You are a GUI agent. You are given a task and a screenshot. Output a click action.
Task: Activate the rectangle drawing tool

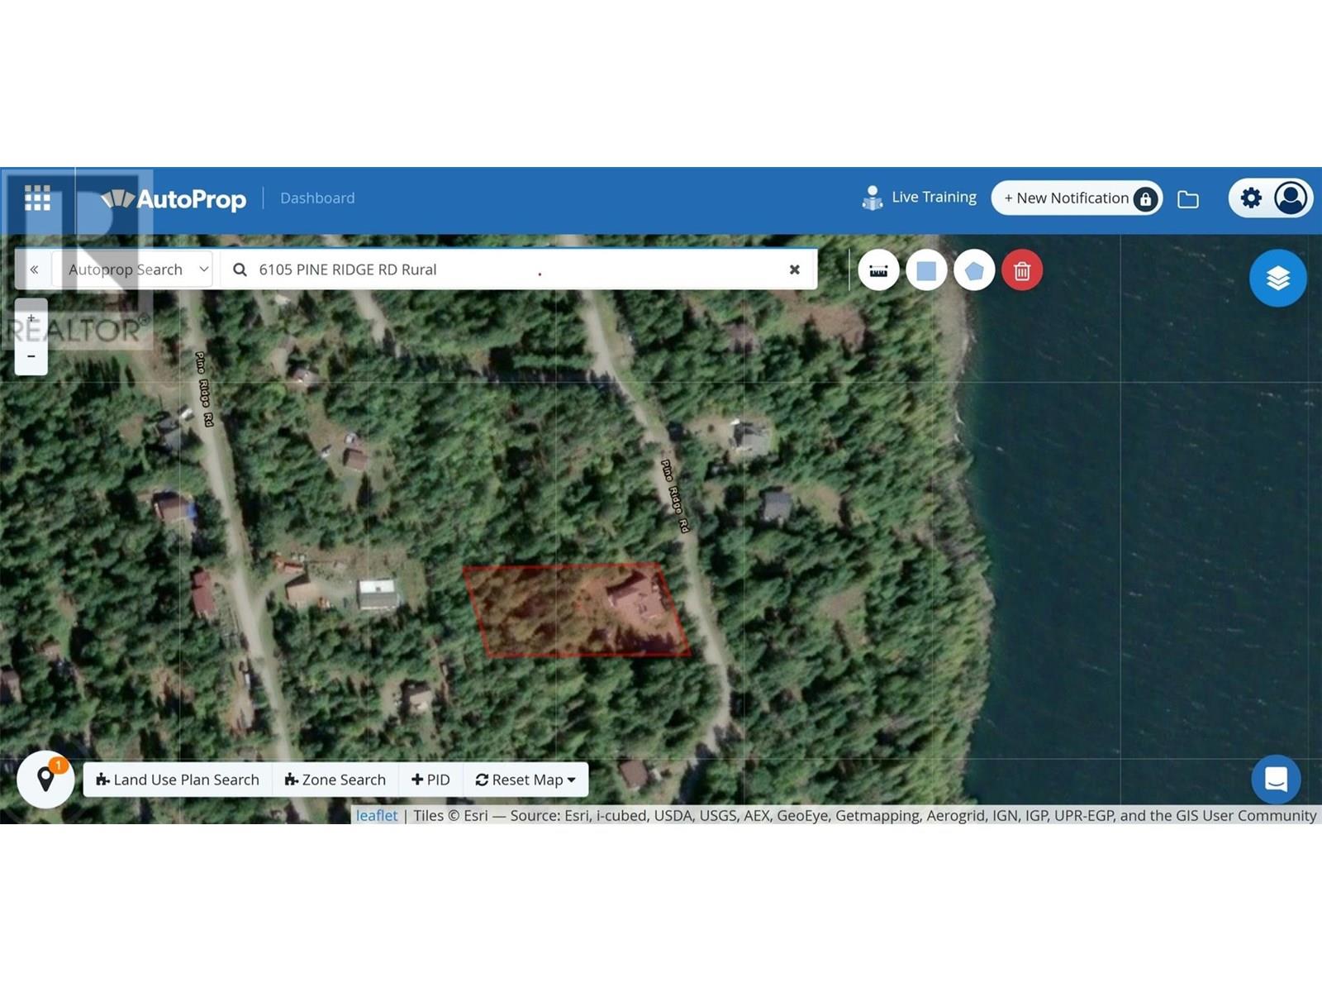(926, 269)
